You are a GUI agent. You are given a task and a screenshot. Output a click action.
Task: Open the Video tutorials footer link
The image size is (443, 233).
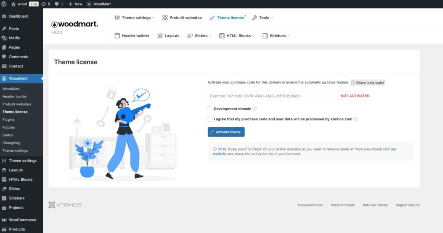343,205
